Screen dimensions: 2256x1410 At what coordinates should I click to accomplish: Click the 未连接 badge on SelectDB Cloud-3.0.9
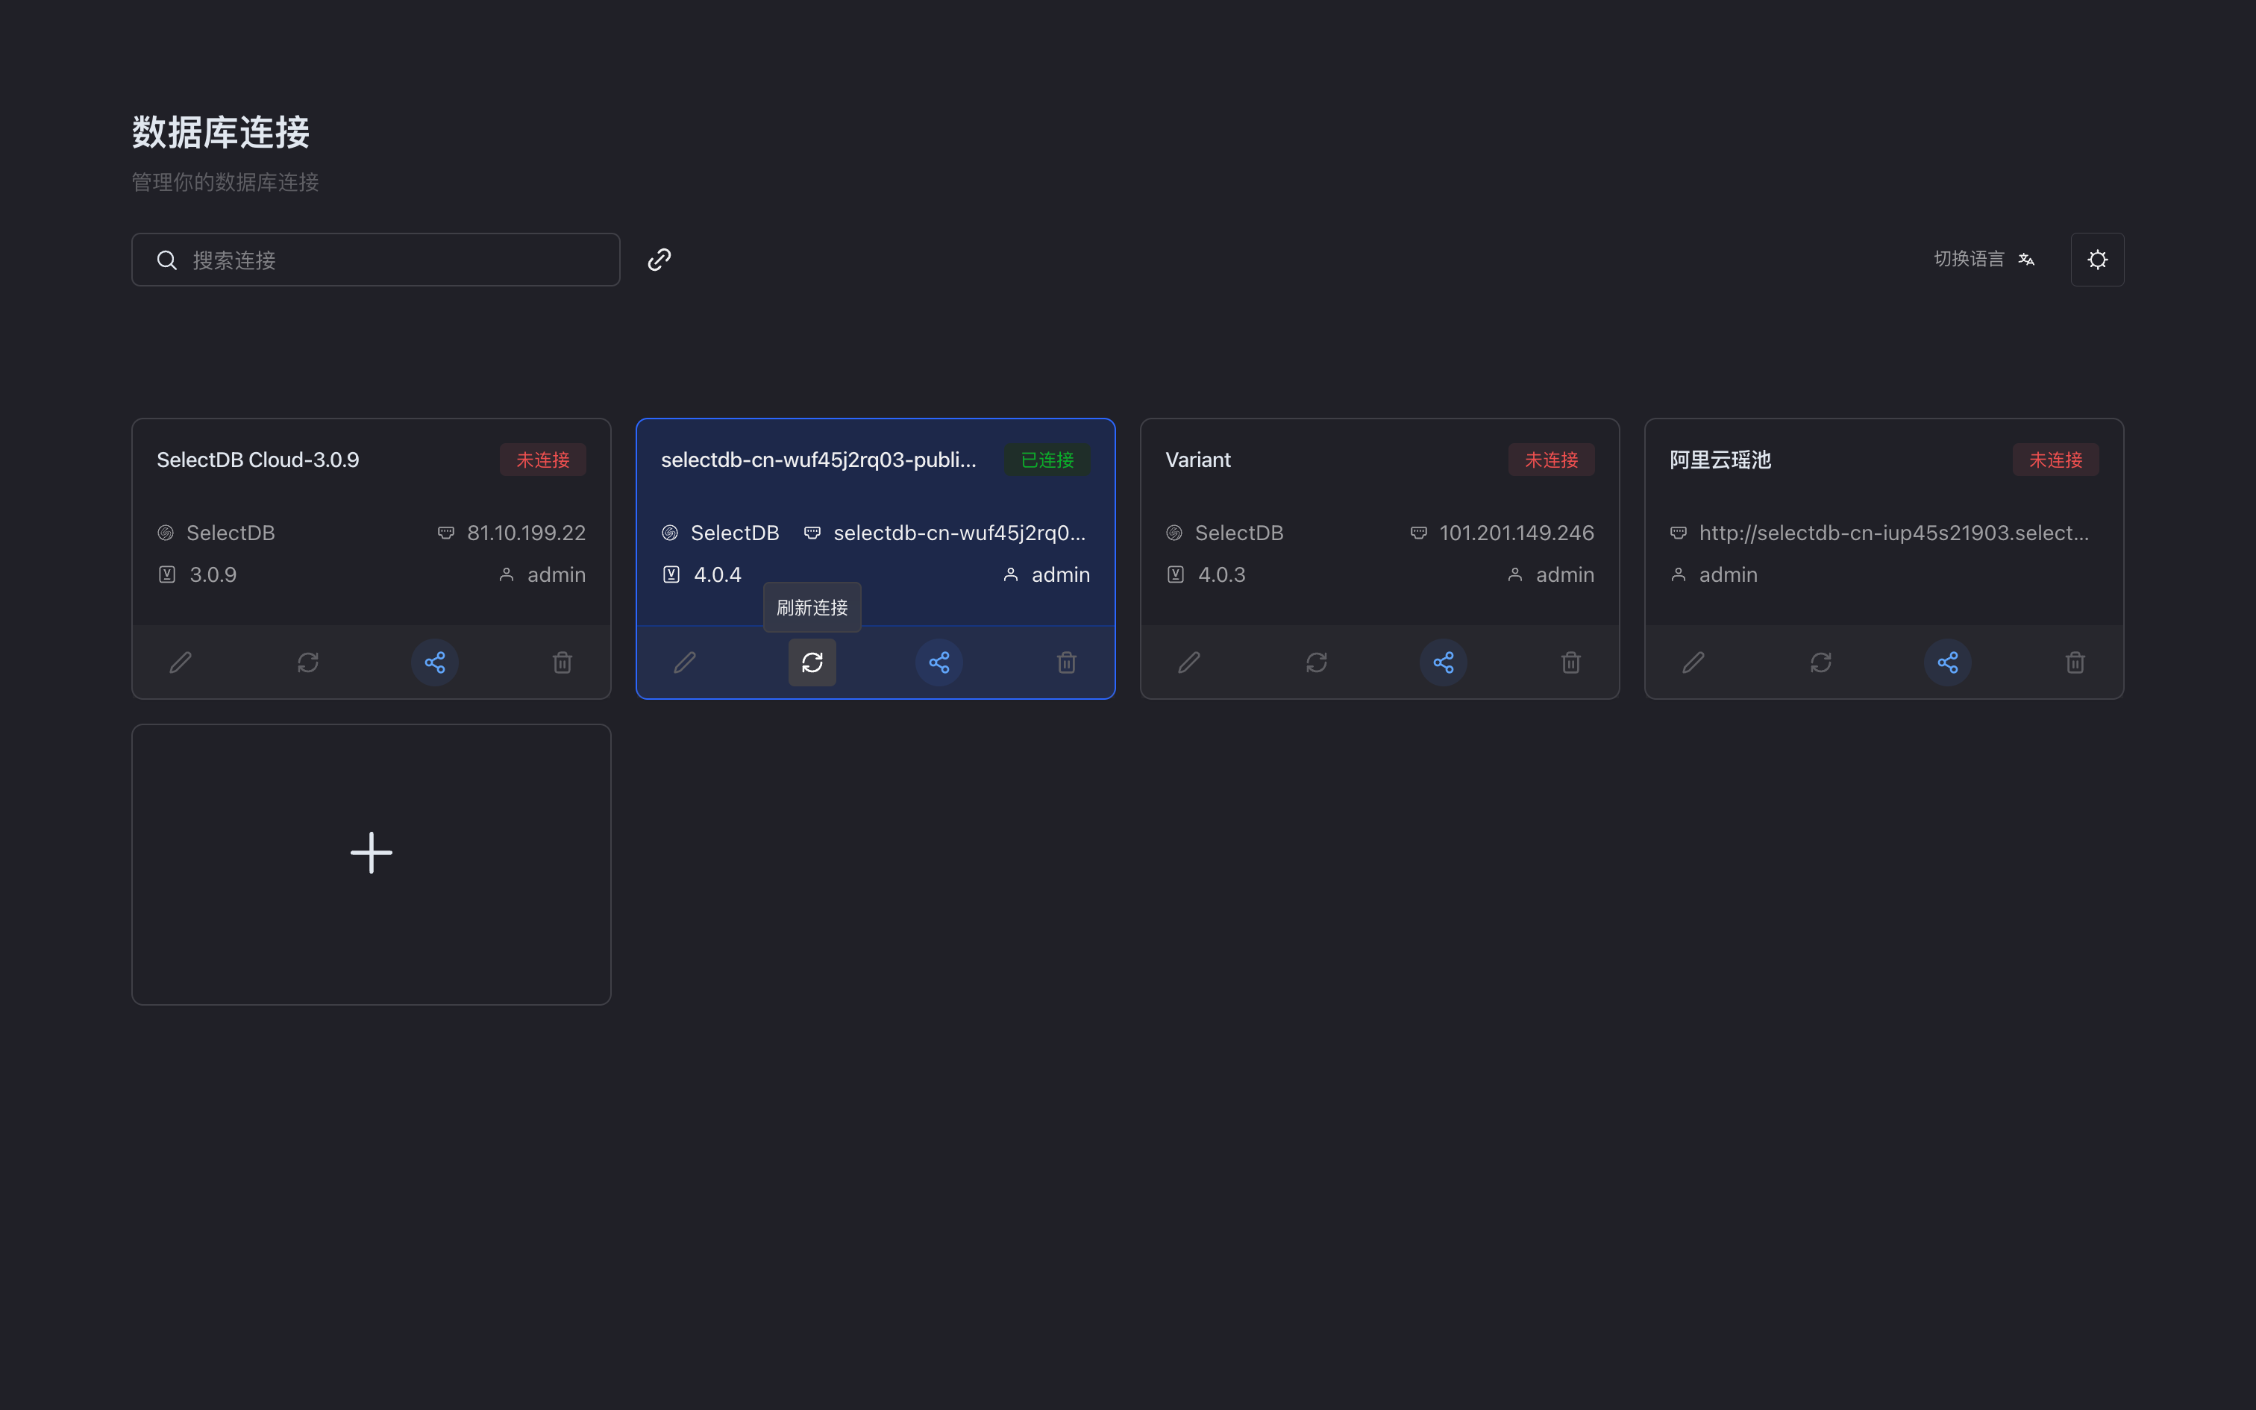542,460
